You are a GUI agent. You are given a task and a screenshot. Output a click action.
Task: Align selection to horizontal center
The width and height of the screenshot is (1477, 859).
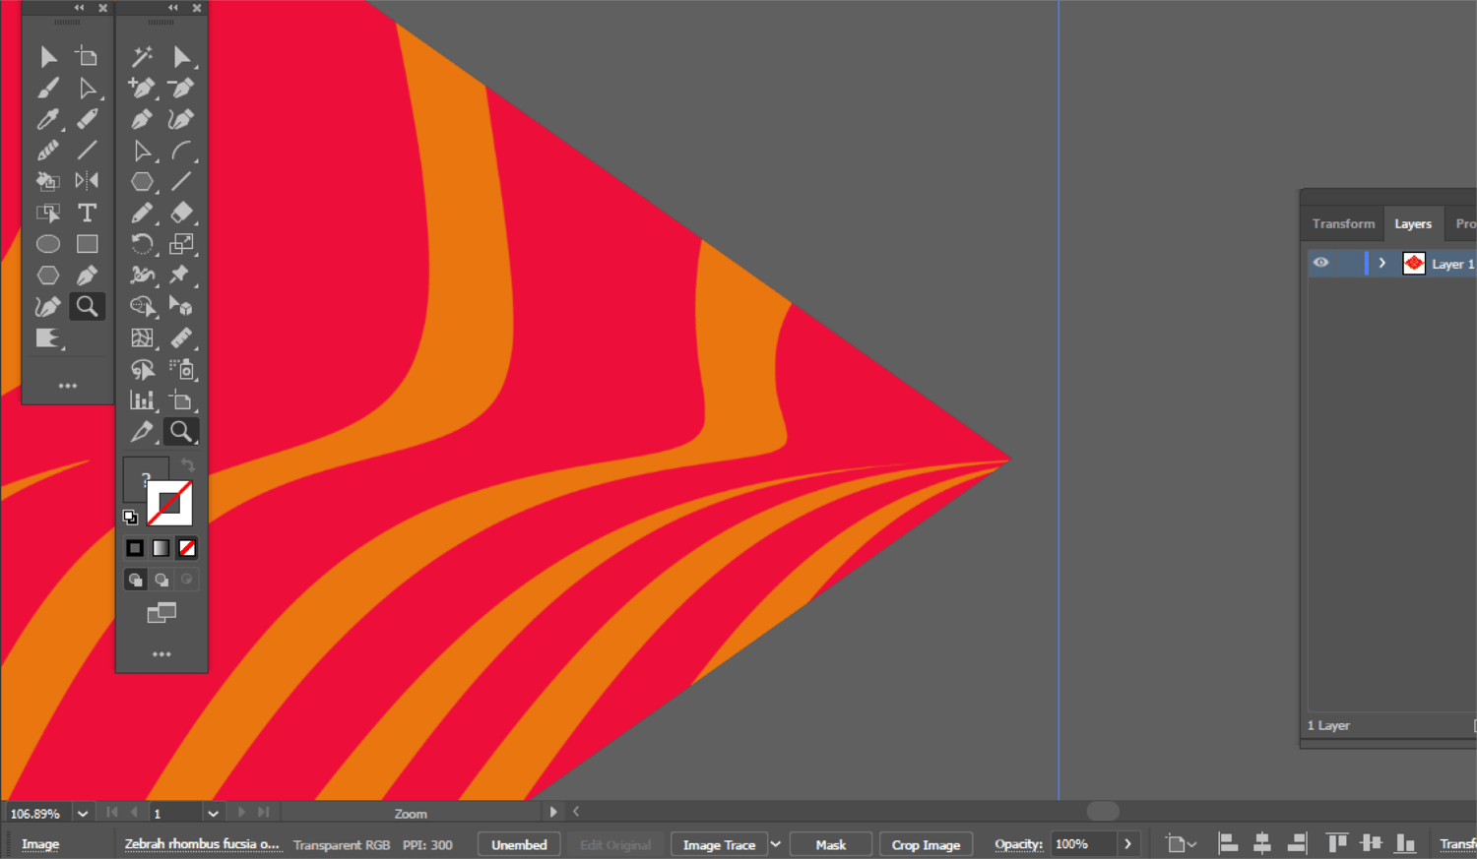(x=1262, y=843)
